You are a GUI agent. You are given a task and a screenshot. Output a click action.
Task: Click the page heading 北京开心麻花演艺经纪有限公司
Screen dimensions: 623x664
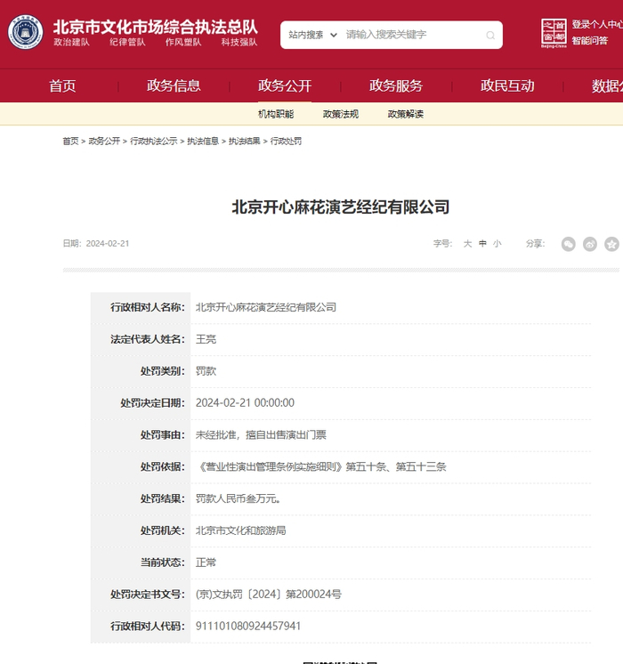(341, 207)
